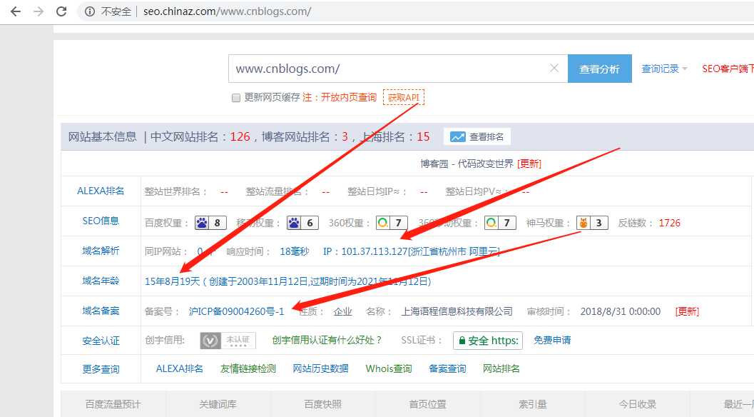Click the 15年8月19天 domain age link
754x417 pixels.
(x=172, y=281)
